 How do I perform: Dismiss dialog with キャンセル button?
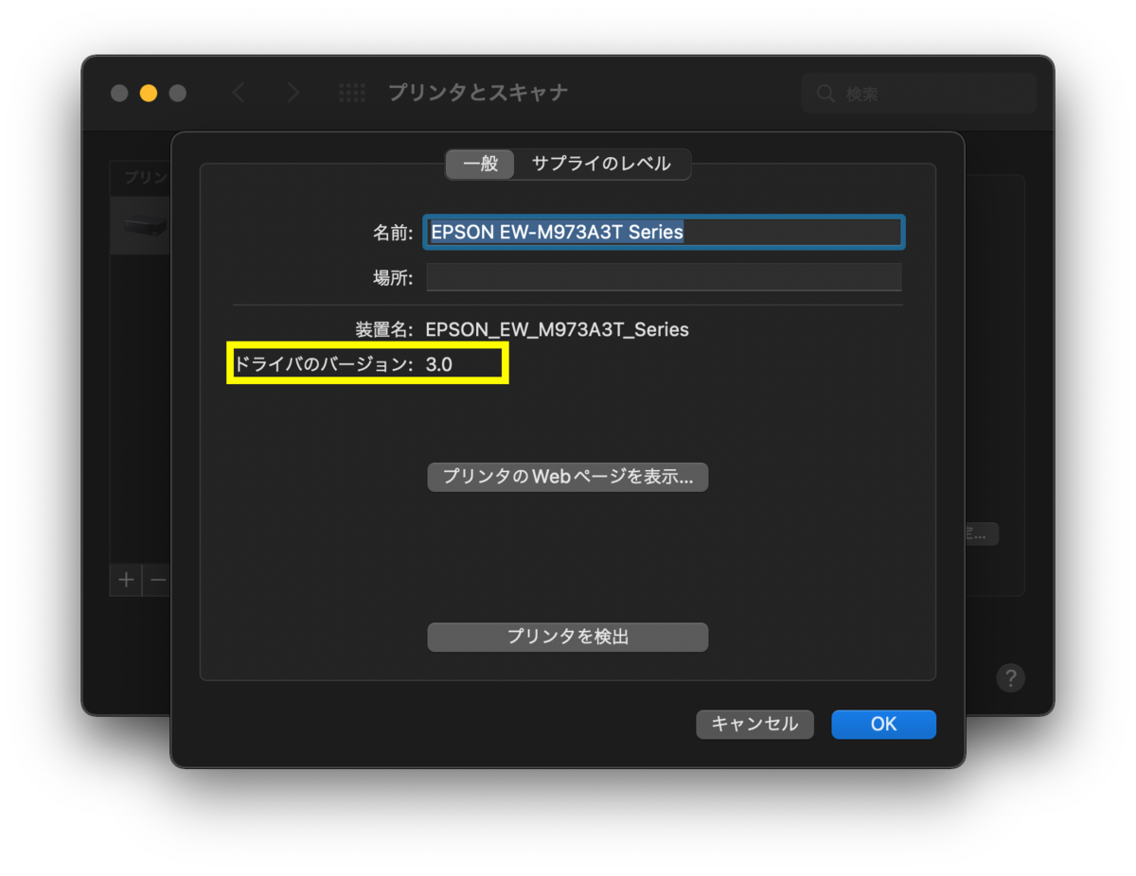754,724
